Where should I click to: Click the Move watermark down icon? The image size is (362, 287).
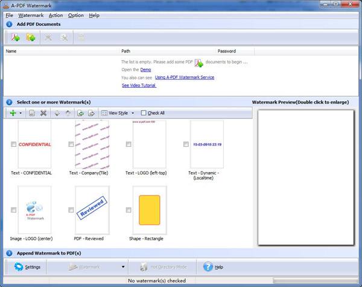pyautogui.click(x=57, y=113)
